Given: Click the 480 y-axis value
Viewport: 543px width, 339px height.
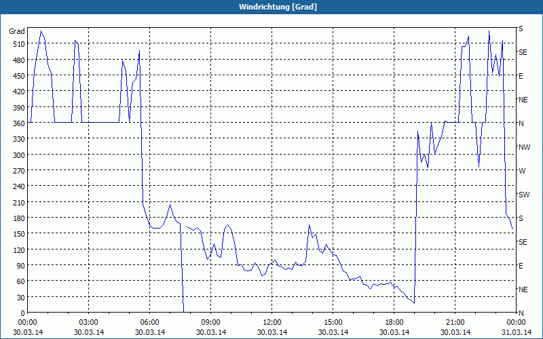Looking at the screenshot, I should tap(19, 60).
